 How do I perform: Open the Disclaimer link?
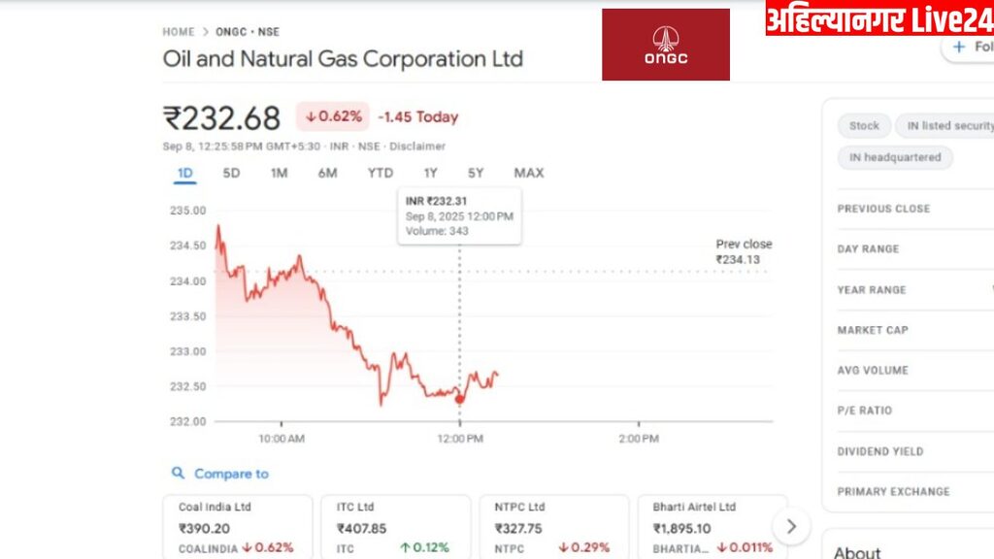[x=417, y=147]
